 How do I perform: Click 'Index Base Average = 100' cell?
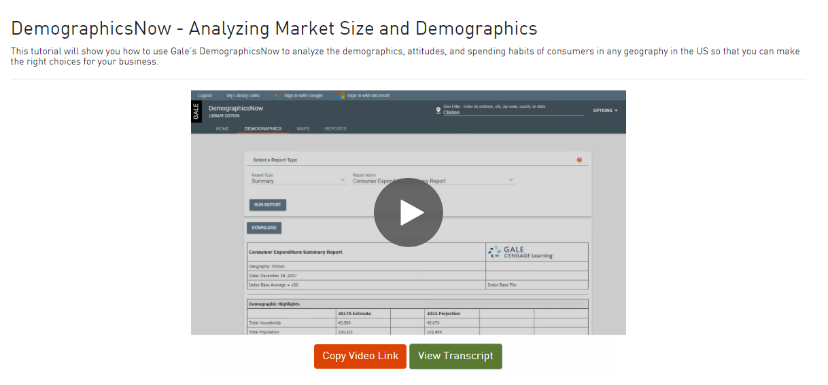(x=366, y=285)
